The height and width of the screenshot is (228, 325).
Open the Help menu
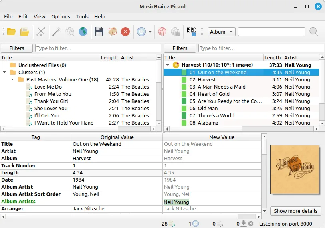pos(100,17)
